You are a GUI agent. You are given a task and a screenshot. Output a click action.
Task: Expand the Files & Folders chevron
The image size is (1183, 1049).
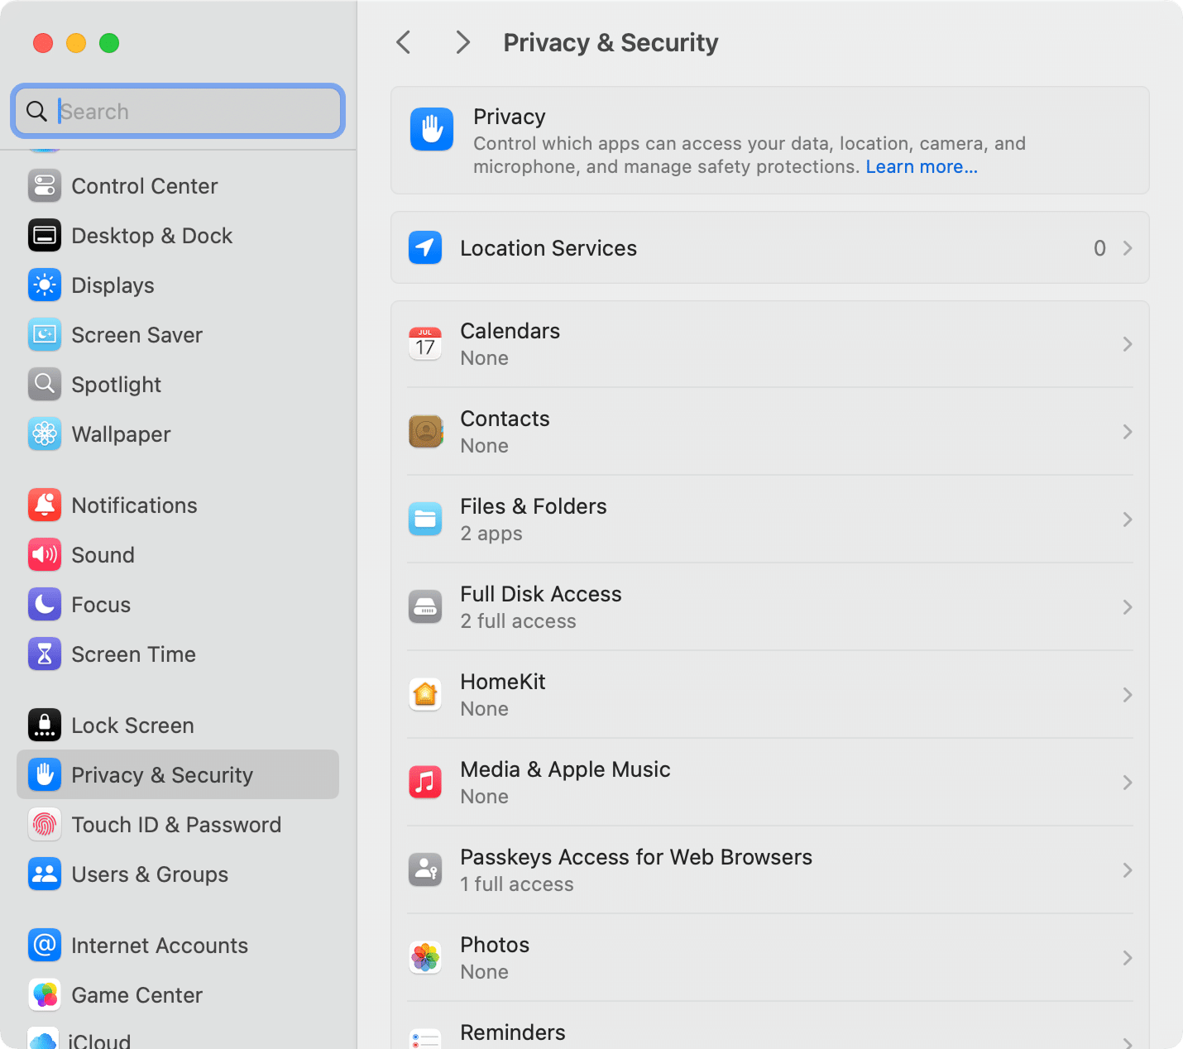(x=1128, y=520)
